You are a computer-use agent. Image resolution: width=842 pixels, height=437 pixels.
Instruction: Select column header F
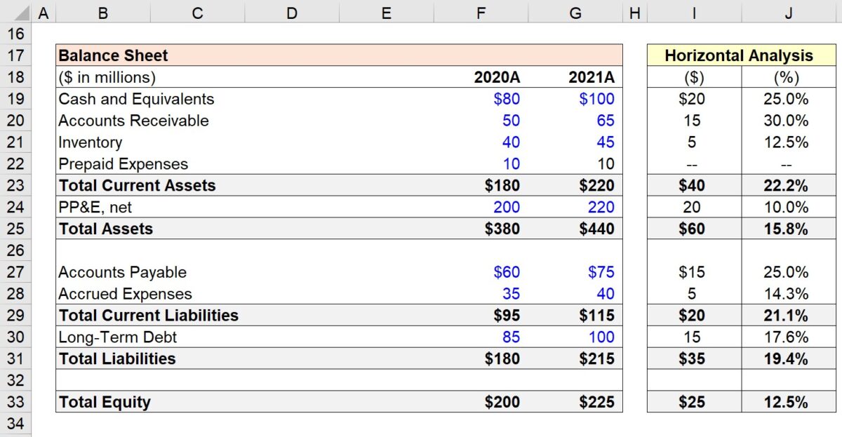[481, 11]
